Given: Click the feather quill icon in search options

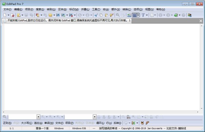Looking at the screenshot, I should coord(147,123).
